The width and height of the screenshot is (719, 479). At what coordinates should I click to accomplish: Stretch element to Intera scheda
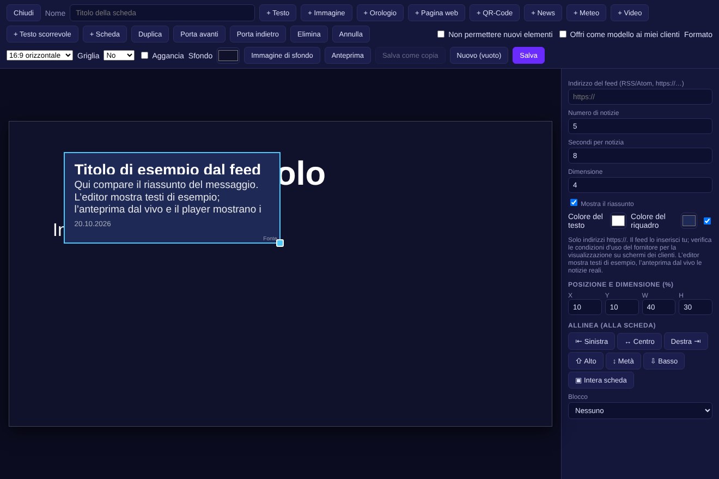click(x=601, y=380)
